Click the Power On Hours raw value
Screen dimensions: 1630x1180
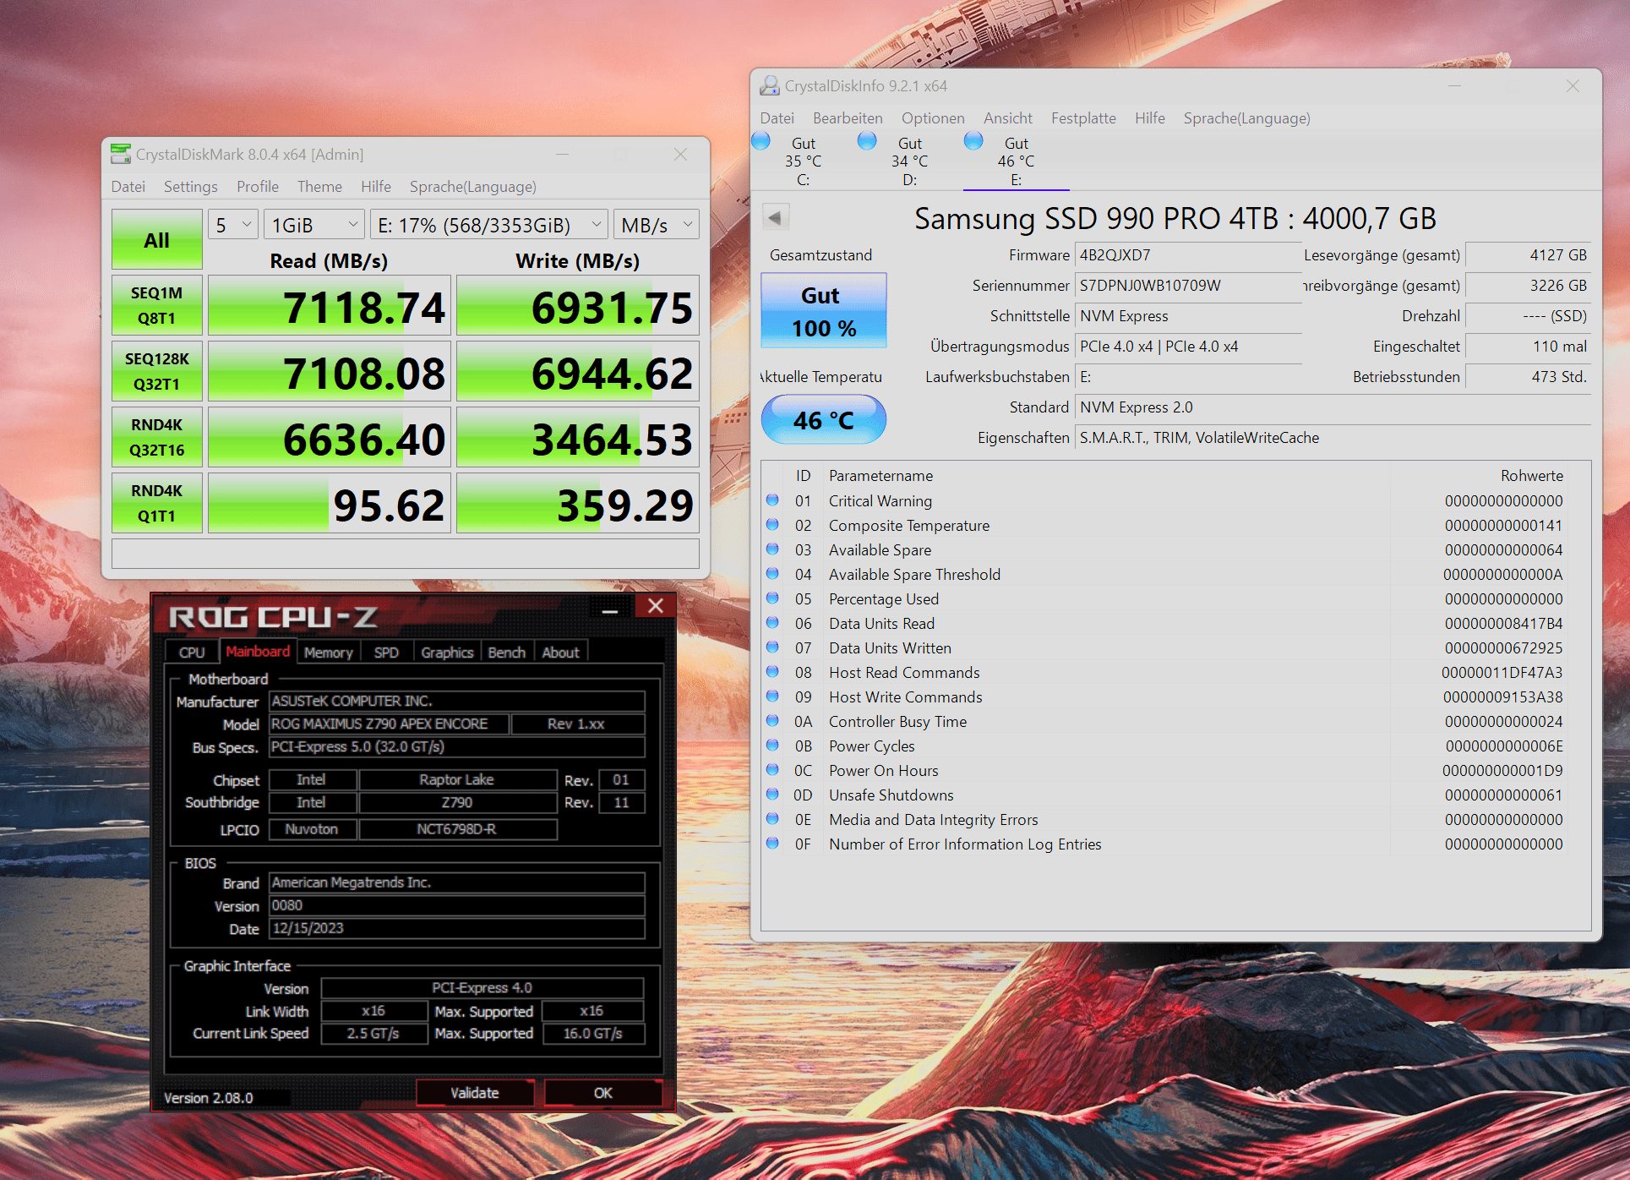pyautogui.click(x=1502, y=770)
